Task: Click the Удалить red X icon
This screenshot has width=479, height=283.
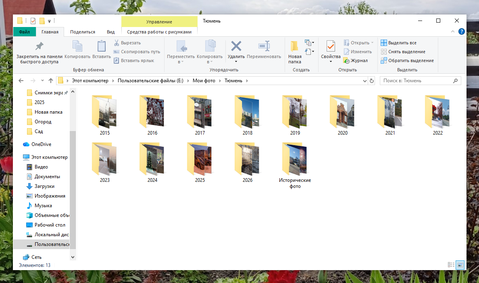Action: [x=236, y=46]
